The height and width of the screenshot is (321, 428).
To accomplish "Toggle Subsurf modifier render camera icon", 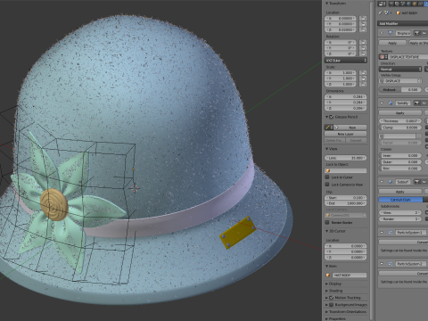I will pyautogui.click(x=417, y=182).
